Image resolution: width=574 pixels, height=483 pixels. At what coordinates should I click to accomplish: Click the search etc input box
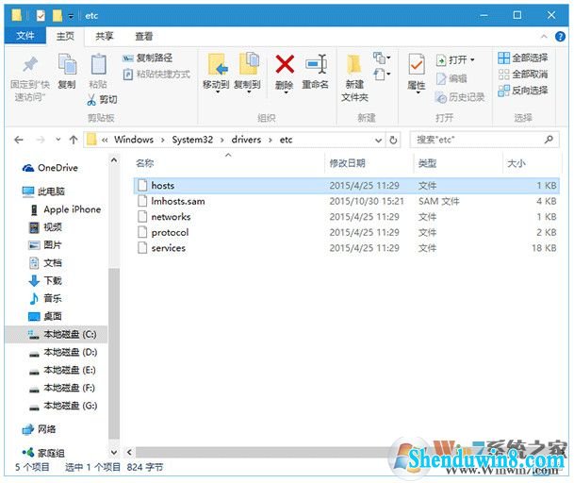tap(484, 140)
